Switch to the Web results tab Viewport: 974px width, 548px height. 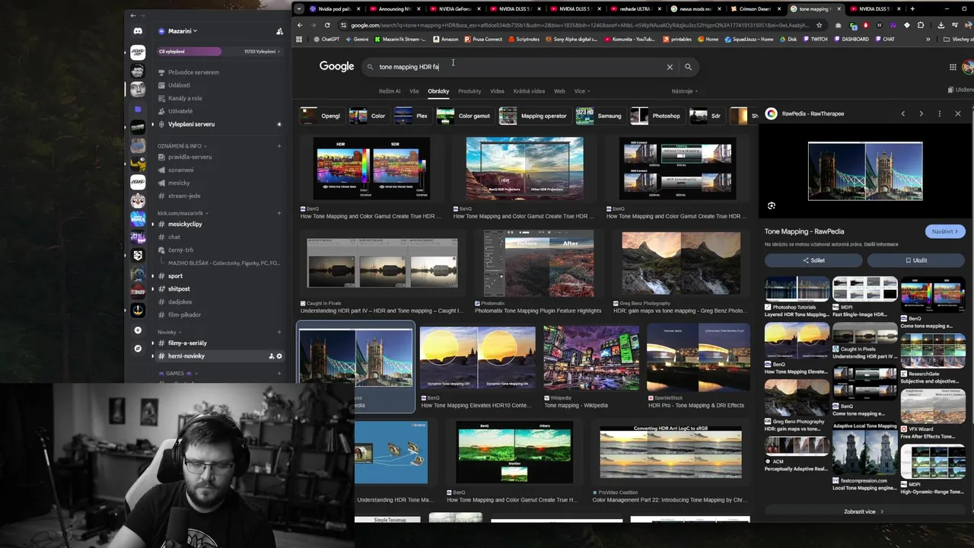pyautogui.click(x=559, y=91)
